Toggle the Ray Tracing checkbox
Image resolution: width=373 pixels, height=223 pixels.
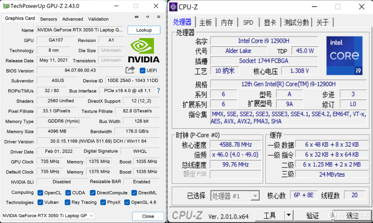click(x=68, y=203)
